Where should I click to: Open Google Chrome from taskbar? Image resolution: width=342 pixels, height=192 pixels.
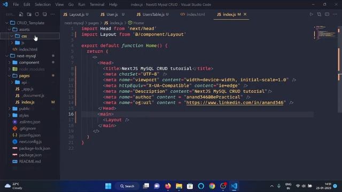click(212, 186)
